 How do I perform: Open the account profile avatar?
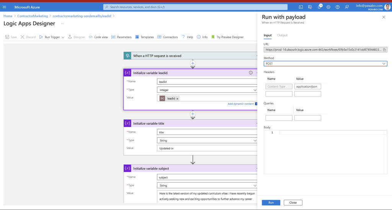387,7
